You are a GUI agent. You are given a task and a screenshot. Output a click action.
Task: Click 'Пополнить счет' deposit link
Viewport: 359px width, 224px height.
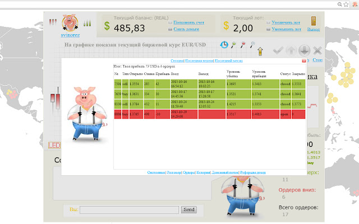(x=189, y=22)
